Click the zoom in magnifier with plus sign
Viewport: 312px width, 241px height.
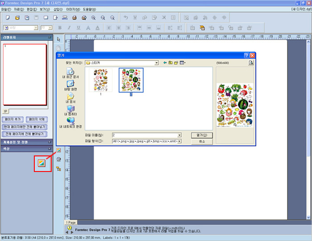(x=93, y=18)
